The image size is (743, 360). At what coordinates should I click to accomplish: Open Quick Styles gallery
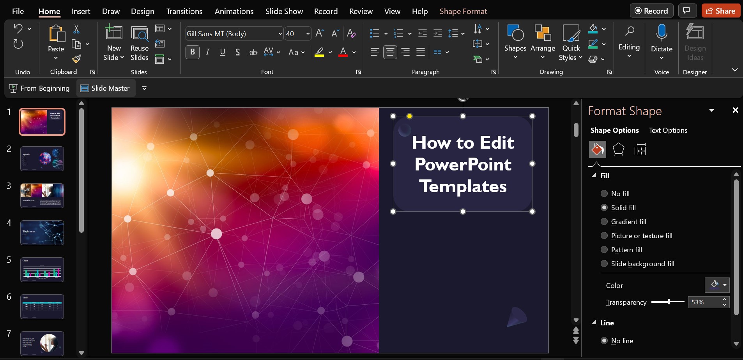571,43
